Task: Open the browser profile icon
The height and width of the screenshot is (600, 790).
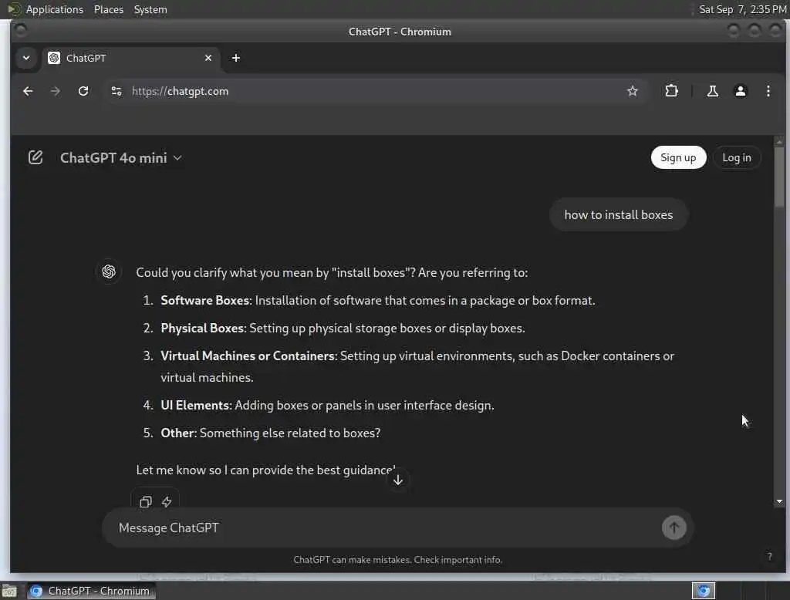Action: pyautogui.click(x=740, y=91)
